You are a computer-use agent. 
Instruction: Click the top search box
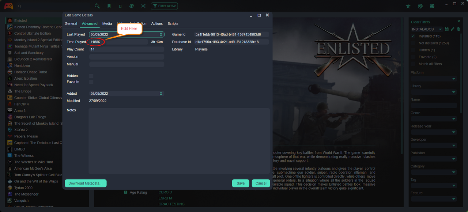[53, 6]
